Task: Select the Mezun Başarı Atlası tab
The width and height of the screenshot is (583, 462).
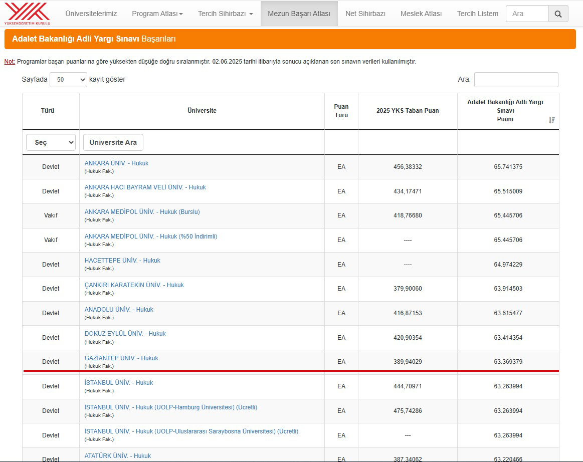Action: (x=299, y=14)
